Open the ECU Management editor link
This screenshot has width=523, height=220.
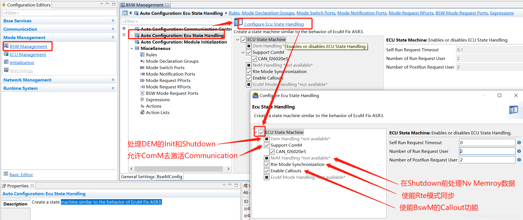pos(28,54)
